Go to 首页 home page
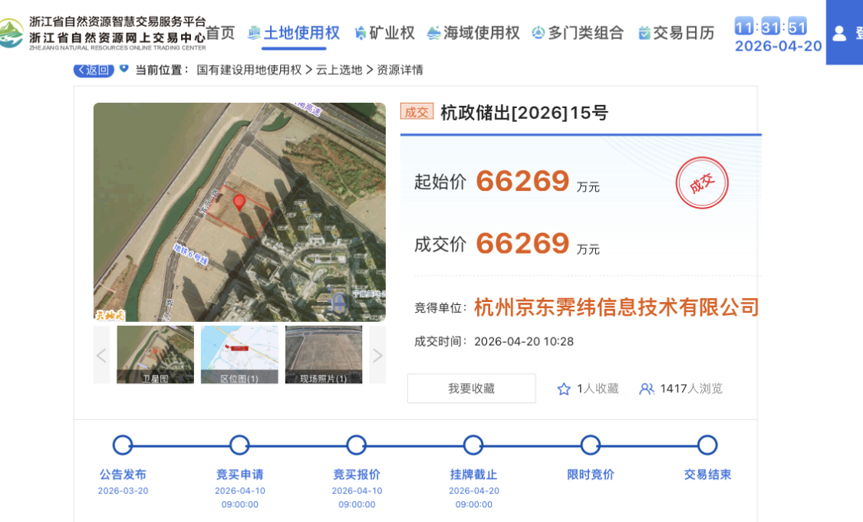The height and width of the screenshot is (522, 863). coord(220,33)
